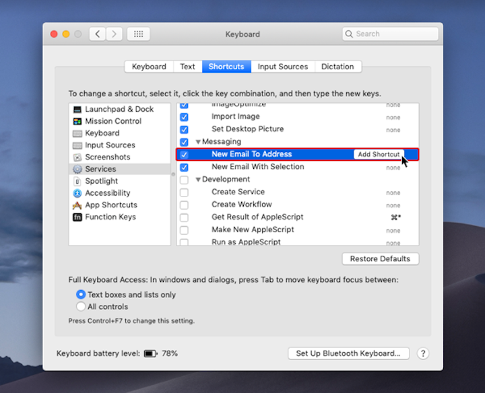Go back with the left chevron button
The image size is (485, 393).
[98, 34]
